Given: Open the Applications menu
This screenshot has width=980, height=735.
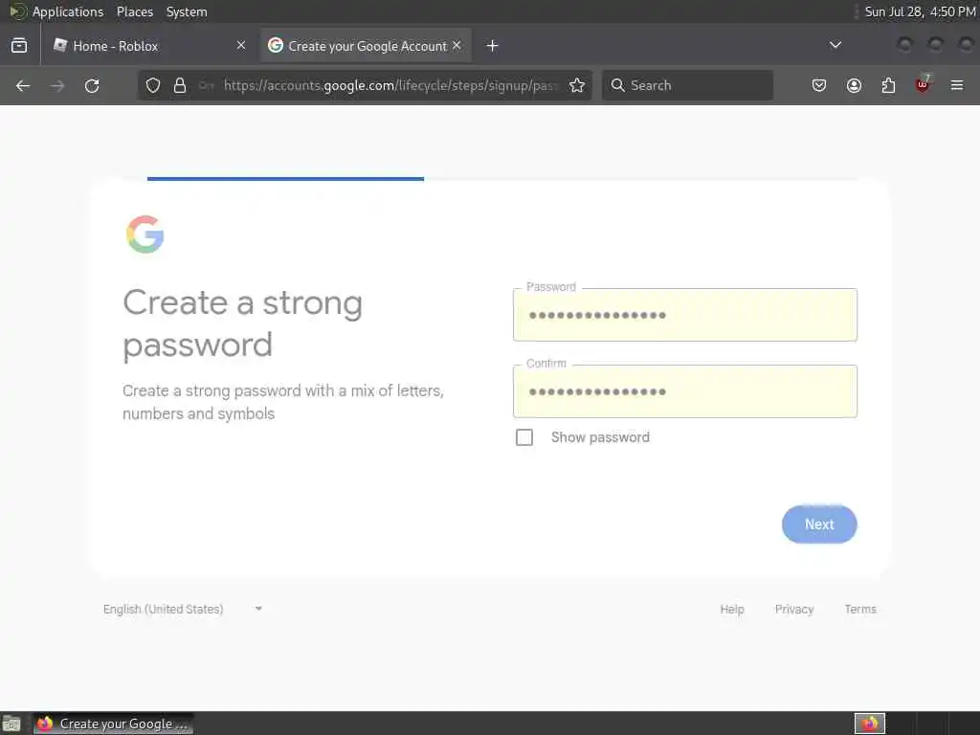Looking at the screenshot, I should [68, 11].
